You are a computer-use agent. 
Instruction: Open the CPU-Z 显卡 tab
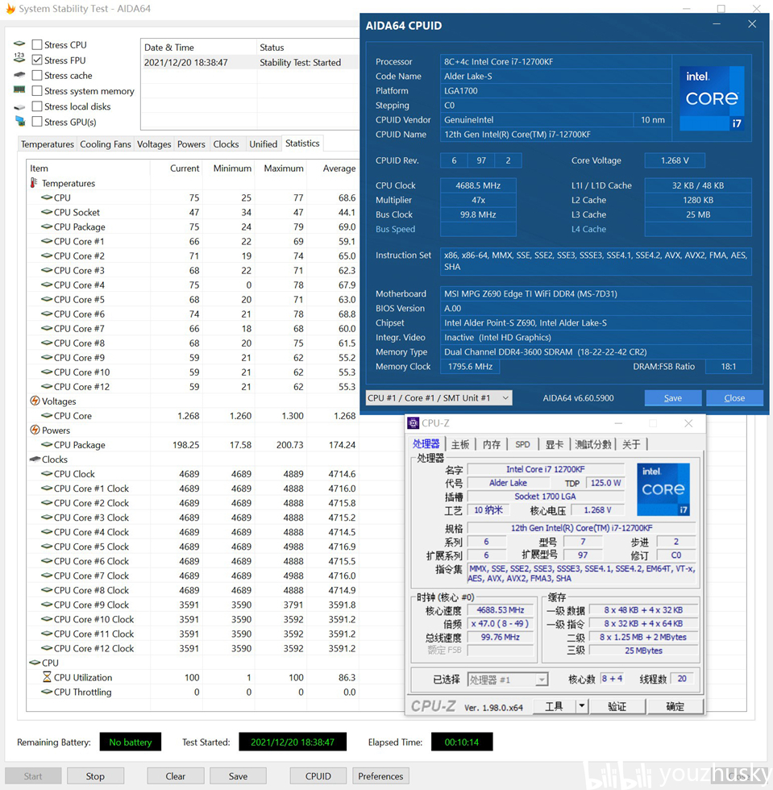(x=555, y=444)
